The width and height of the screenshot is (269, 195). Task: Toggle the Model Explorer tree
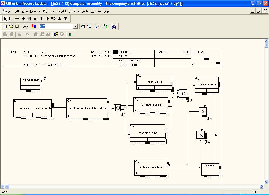(106, 27)
